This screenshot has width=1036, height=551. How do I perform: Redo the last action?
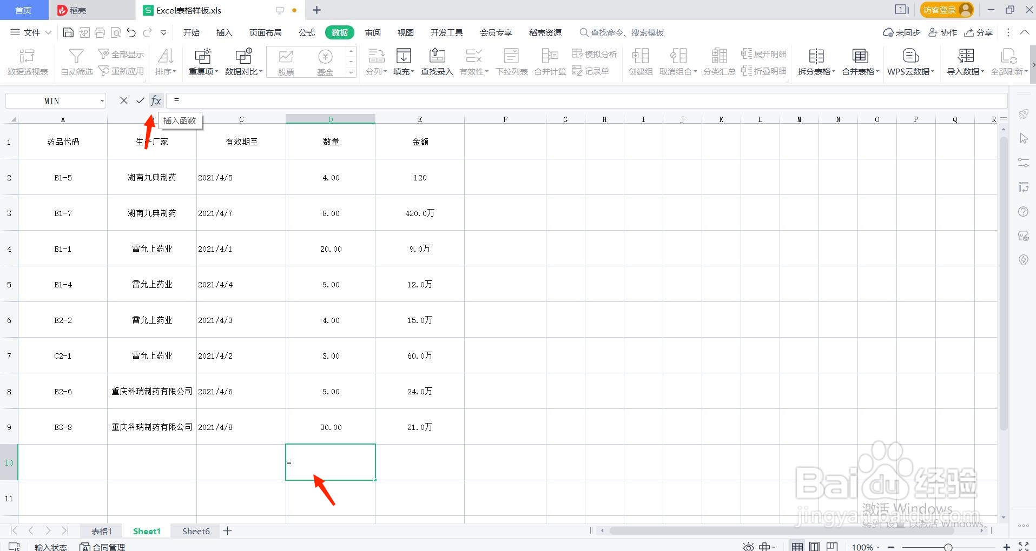click(x=147, y=32)
